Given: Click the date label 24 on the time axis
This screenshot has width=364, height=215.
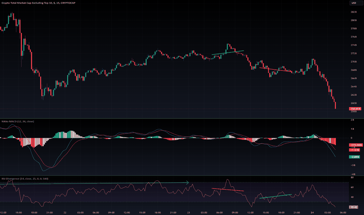Looking at the screenshot, I should [x=312, y=212].
